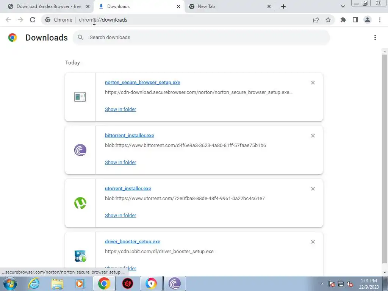Click the Chrome taskbar button
This screenshot has width=388, height=291.
[x=104, y=283]
